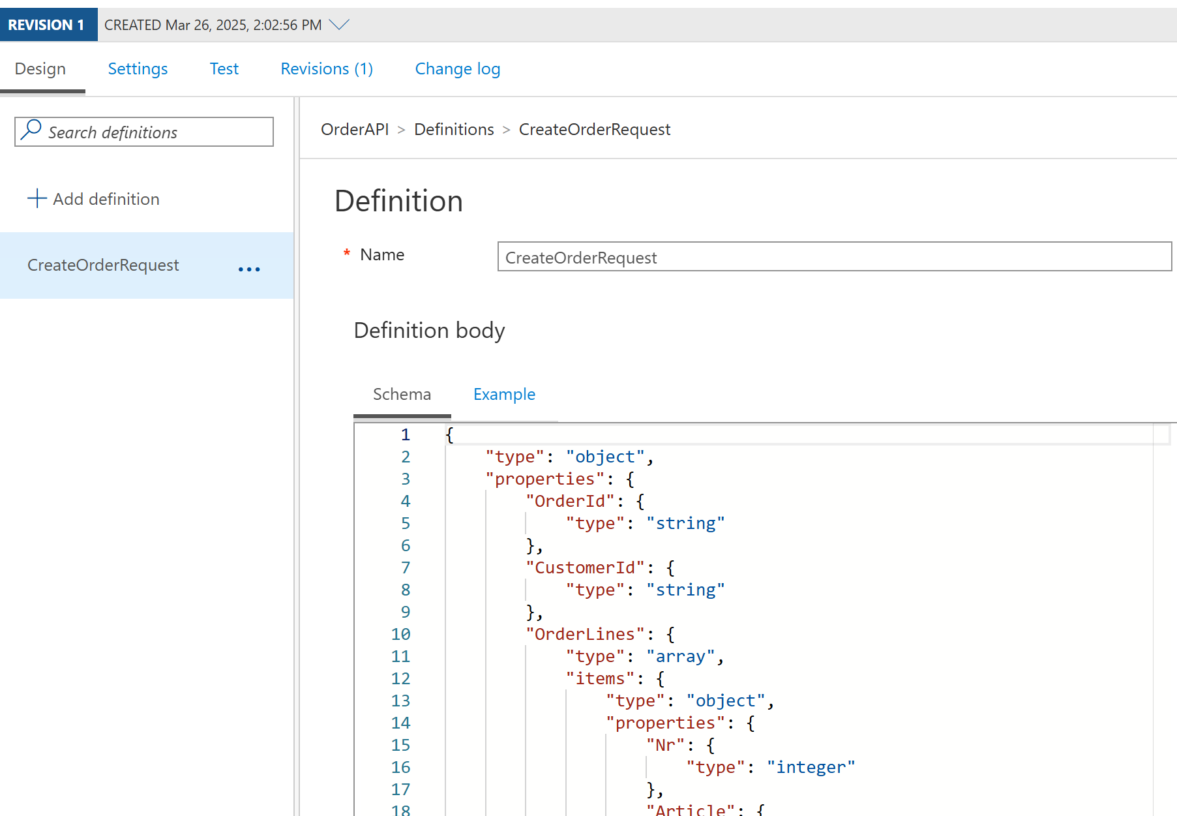Click the "Nr" key on line 15
This screenshot has width=1177, height=816.
point(666,745)
